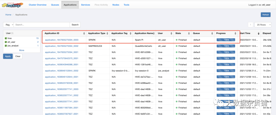Image resolution: width=276 pixels, height=115 pixels.
Task: Click the page 1 pagination button
Action: click(x=251, y=25)
